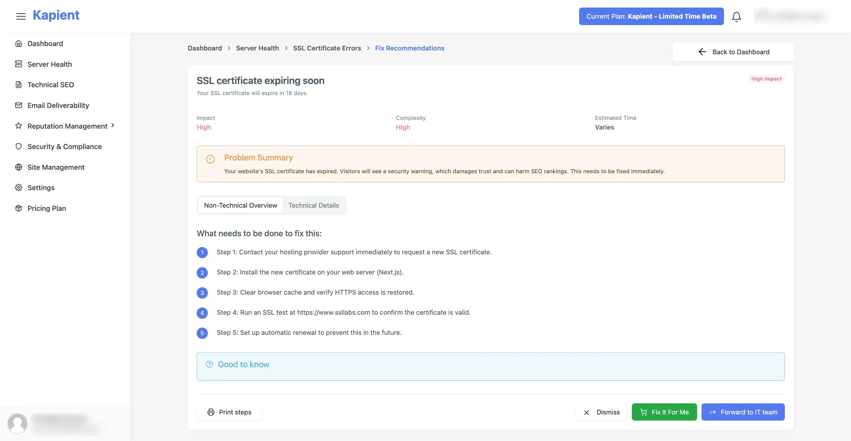
Task: Click the Step 2 install certificate text
Action: coord(310,272)
